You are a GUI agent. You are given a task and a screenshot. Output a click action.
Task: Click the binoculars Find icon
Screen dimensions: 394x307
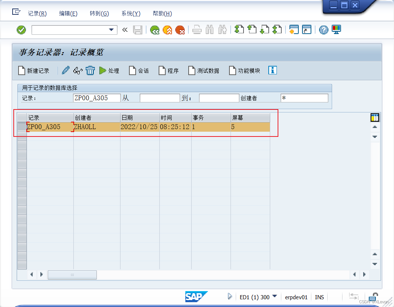click(209, 30)
